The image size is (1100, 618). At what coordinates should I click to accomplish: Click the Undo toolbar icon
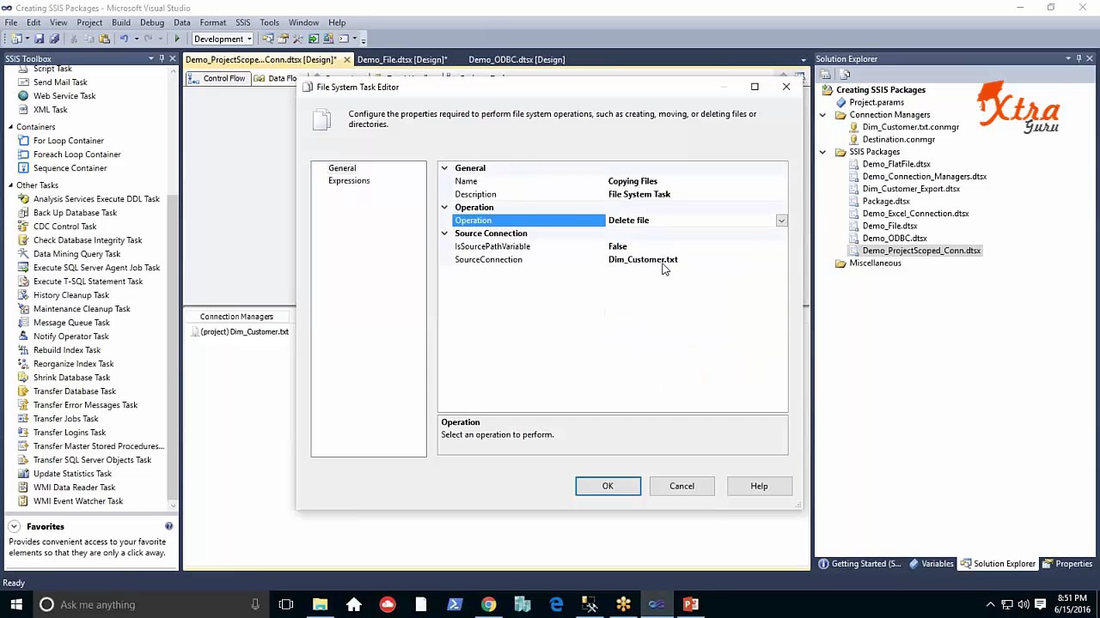(x=124, y=39)
